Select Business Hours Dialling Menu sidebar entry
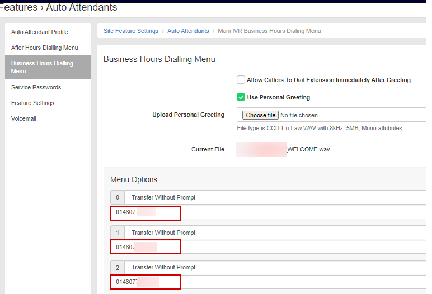Image resolution: width=432 pixels, height=294 pixels. [x=48, y=67]
